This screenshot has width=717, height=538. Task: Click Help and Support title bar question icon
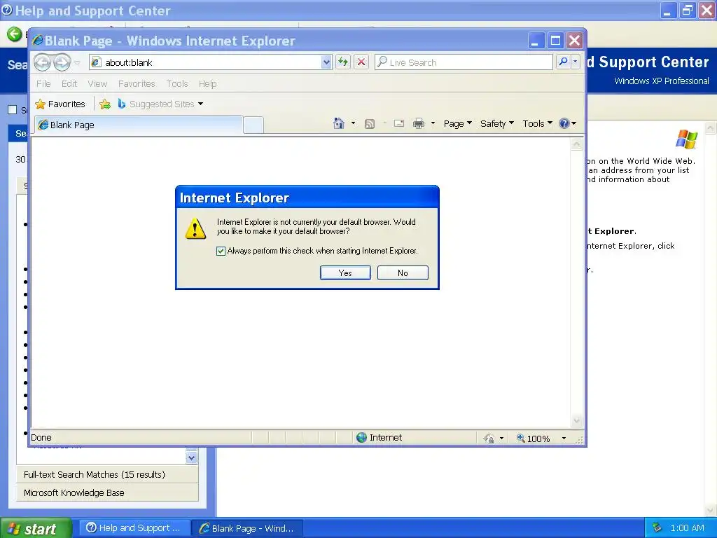click(x=7, y=10)
